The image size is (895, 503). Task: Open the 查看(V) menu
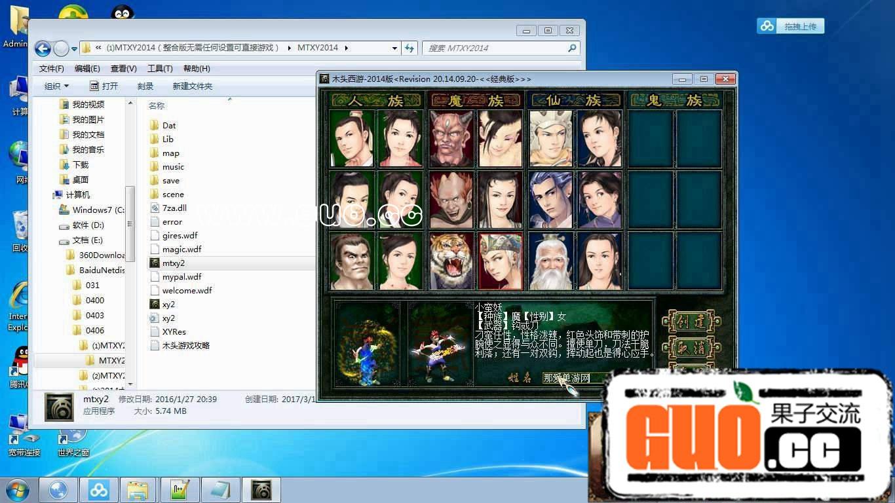(x=123, y=69)
